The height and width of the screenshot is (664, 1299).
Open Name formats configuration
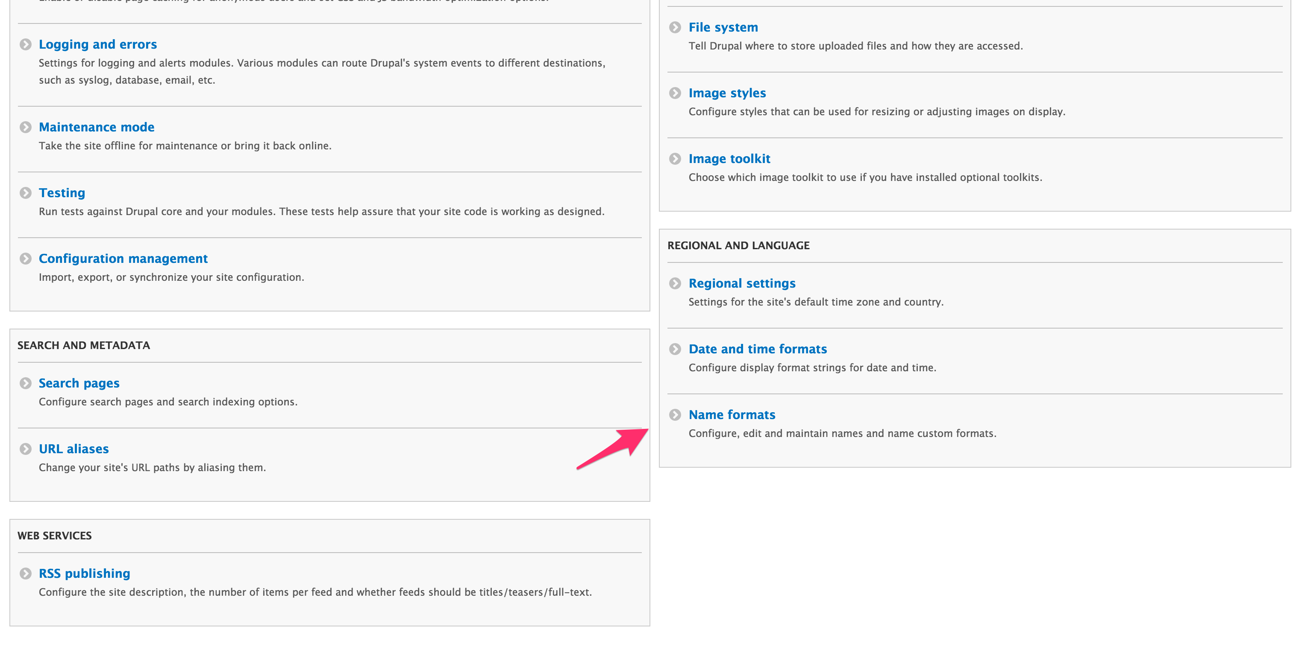point(732,415)
